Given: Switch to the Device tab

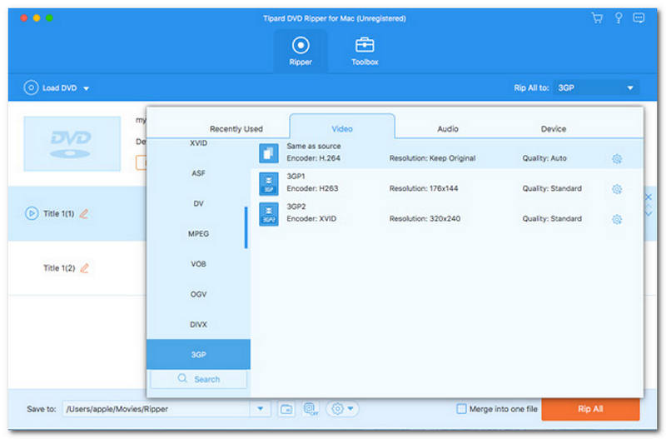Looking at the screenshot, I should pos(554,129).
